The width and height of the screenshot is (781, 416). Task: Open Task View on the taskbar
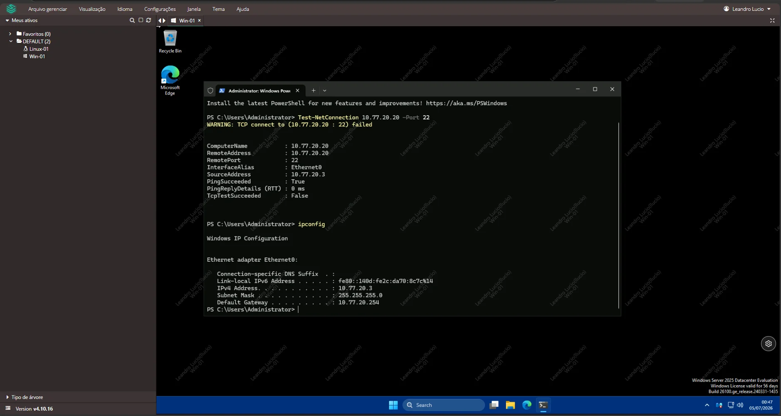pyautogui.click(x=494, y=405)
